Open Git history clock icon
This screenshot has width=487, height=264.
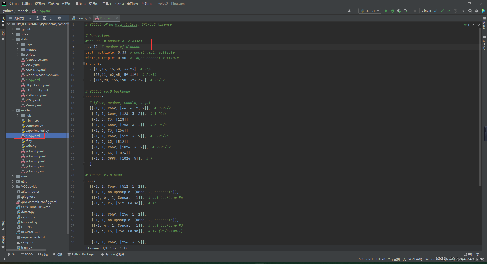pos(455,11)
